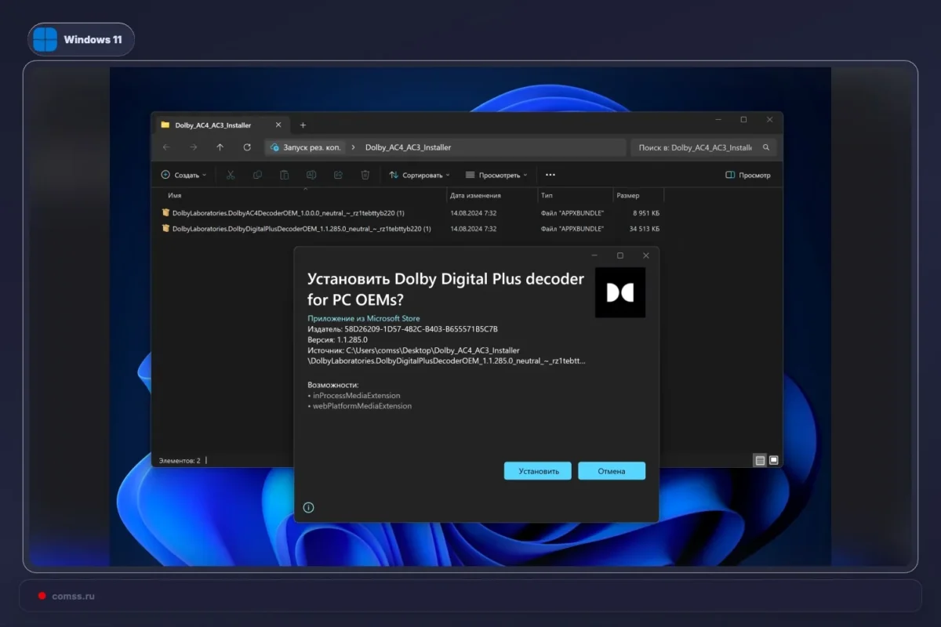
Task: Expand the breadcrumb chevron in address bar
Action: pyautogui.click(x=354, y=147)
